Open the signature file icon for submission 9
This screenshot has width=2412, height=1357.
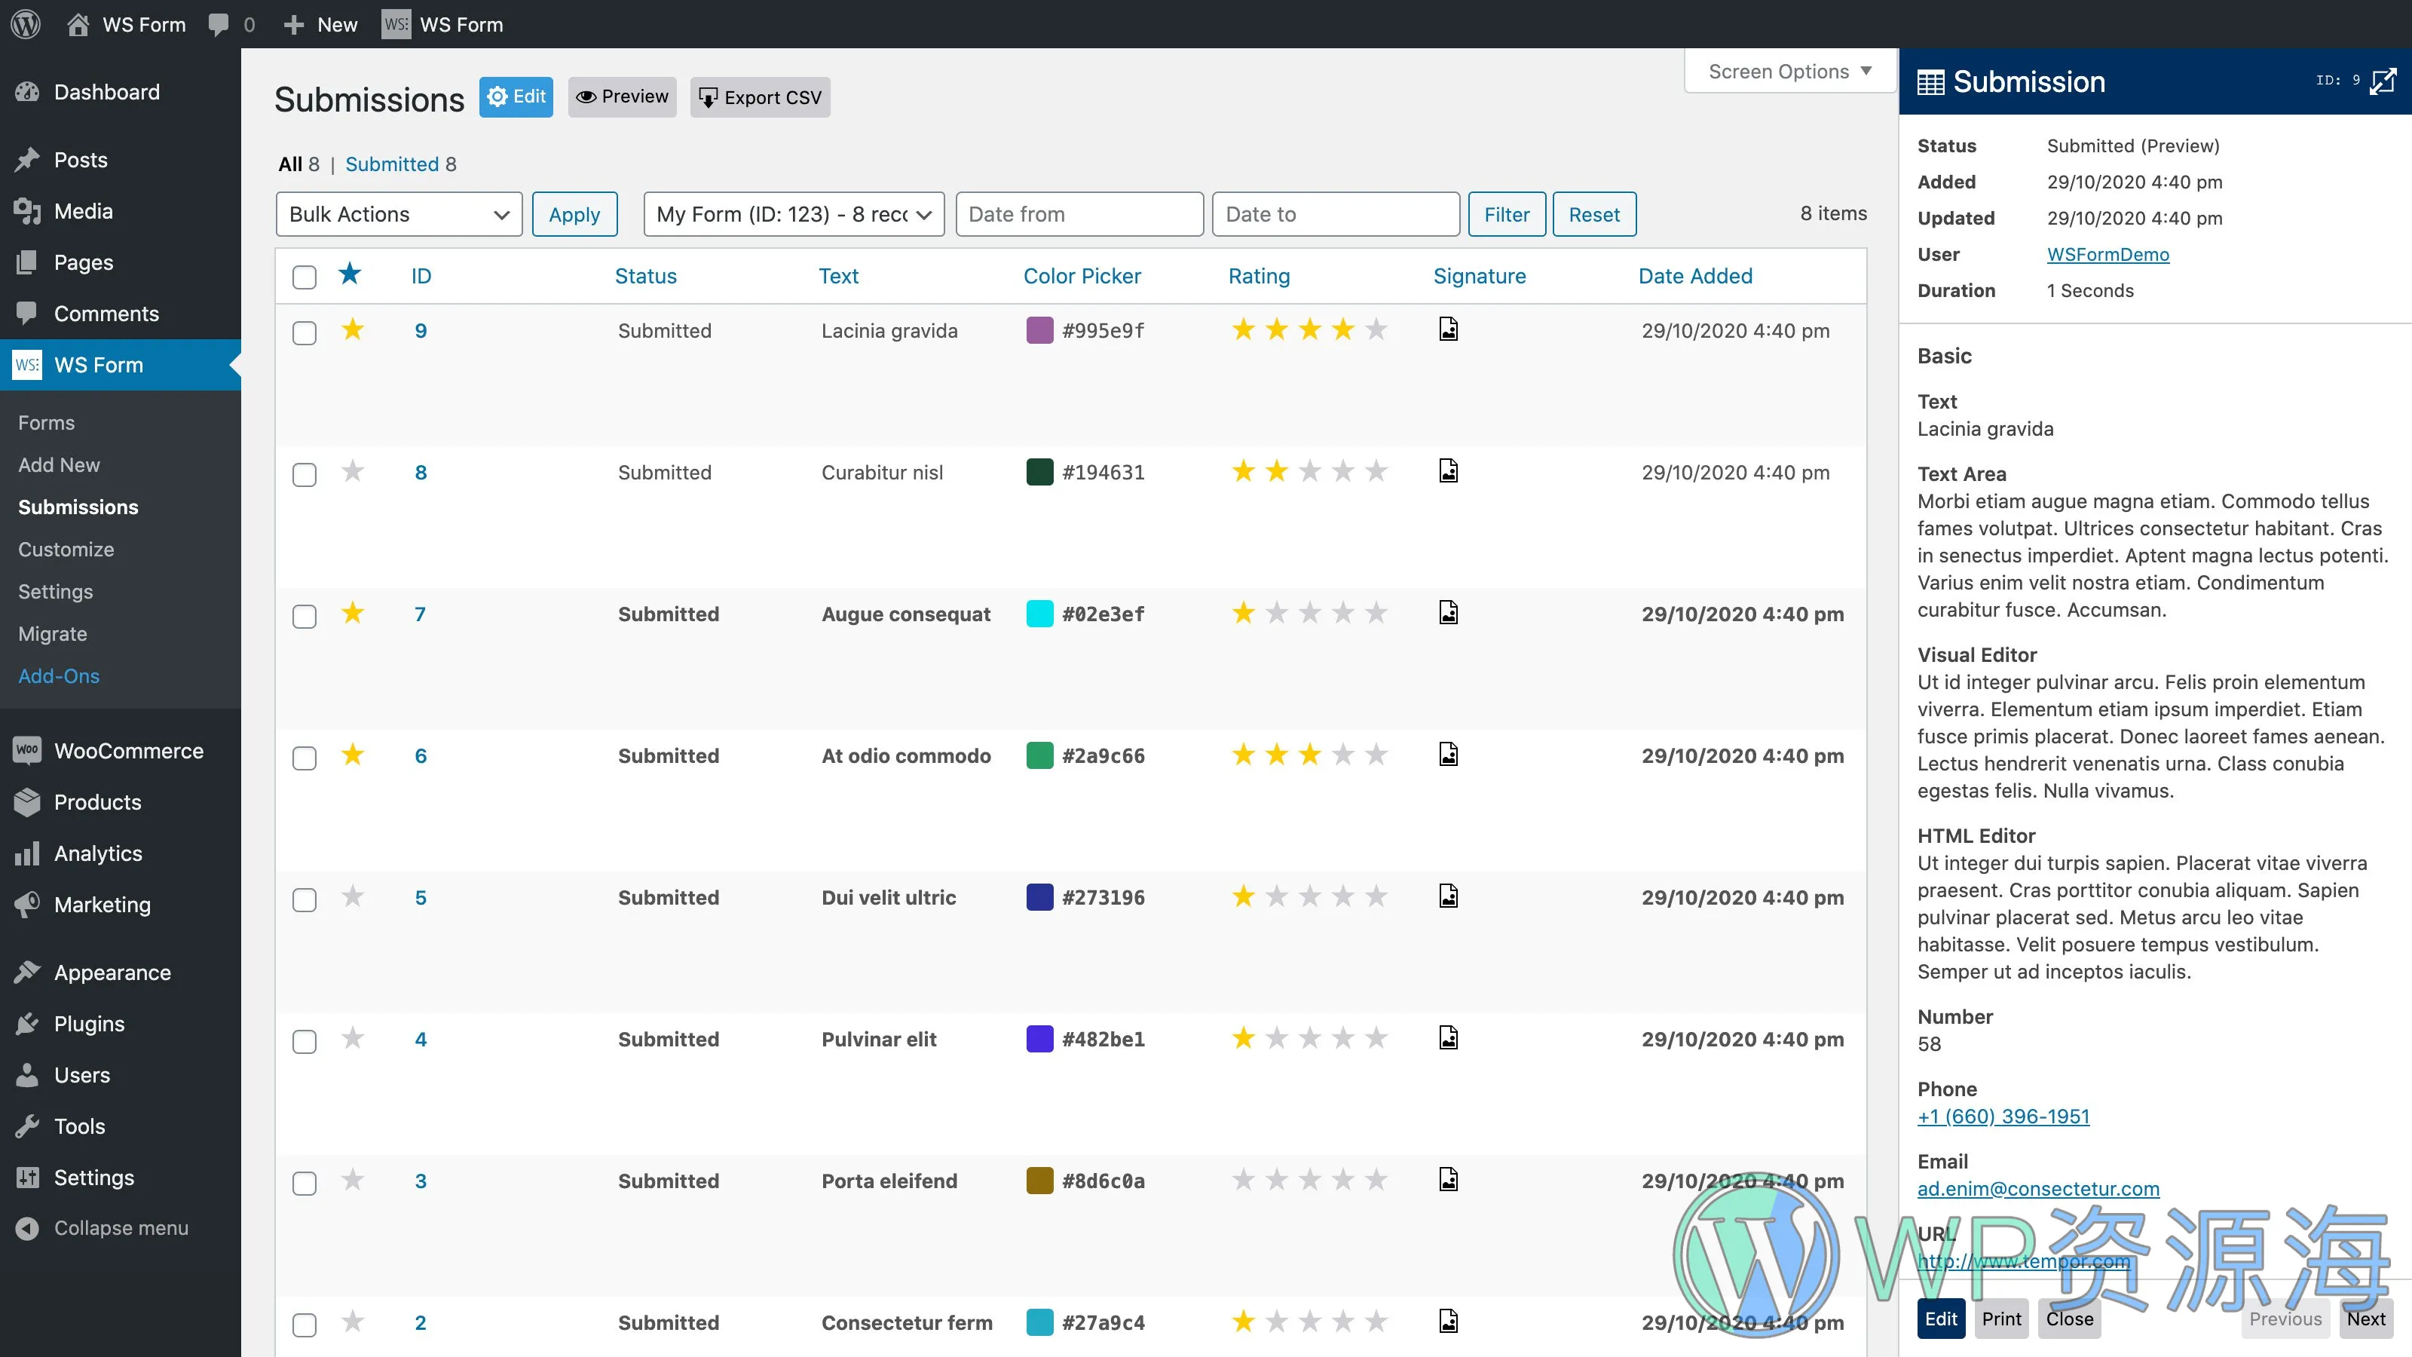tap(1449, 329)
